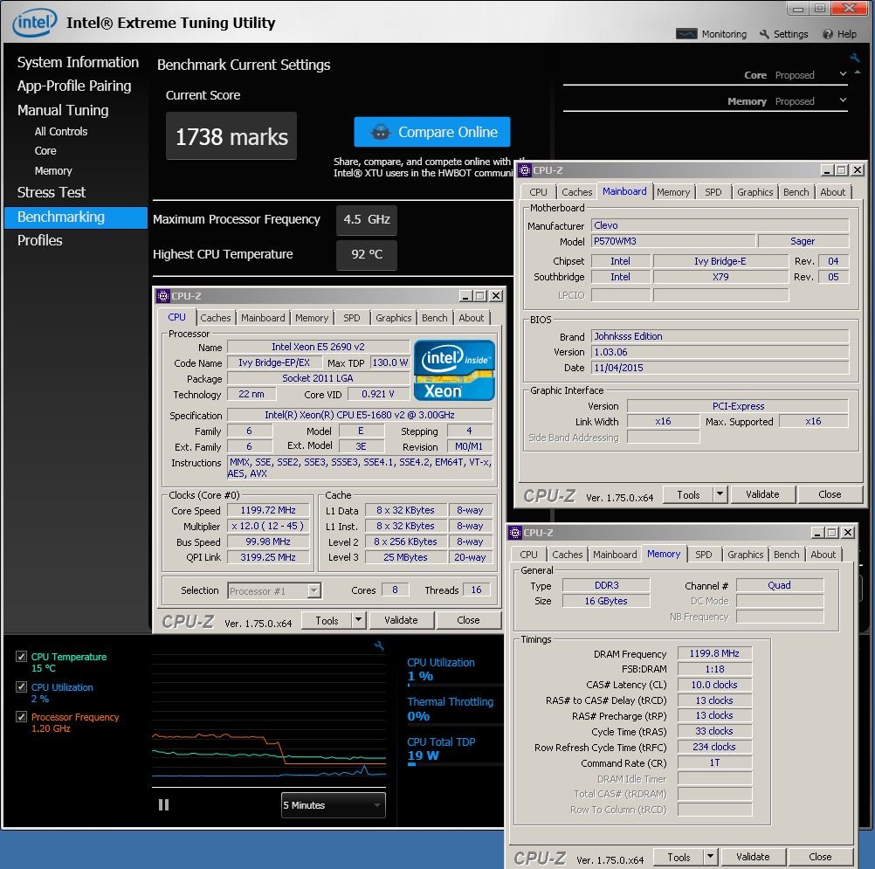Click the 1738 marks score box

231,136
